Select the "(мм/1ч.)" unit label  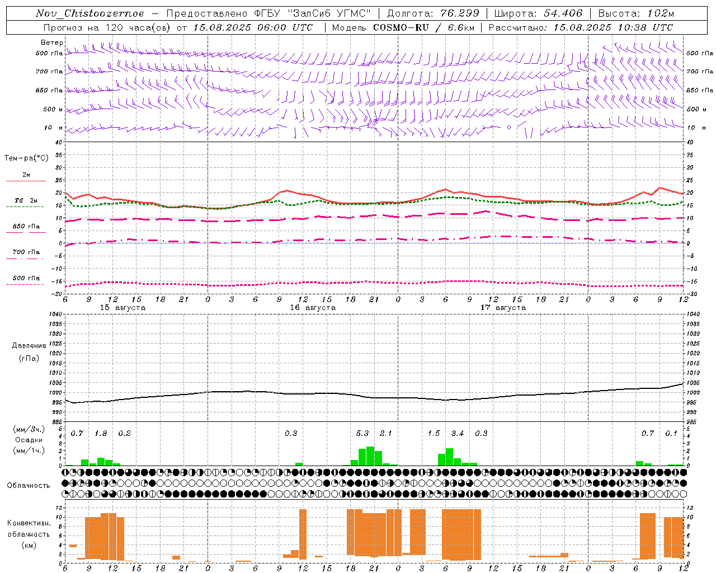coord(29,450)
